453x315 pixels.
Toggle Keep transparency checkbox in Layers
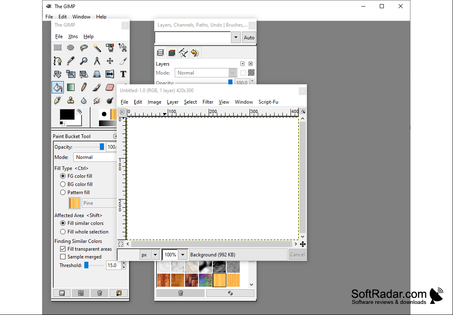pos(243,73)
